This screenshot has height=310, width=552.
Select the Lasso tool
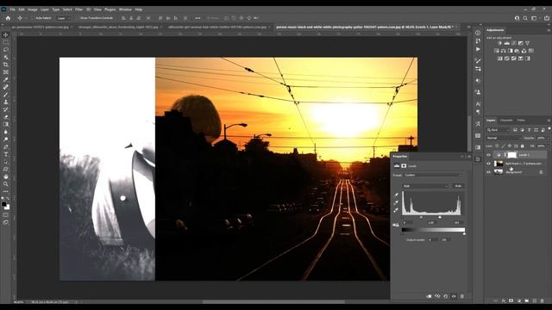(x=6, y=50)
